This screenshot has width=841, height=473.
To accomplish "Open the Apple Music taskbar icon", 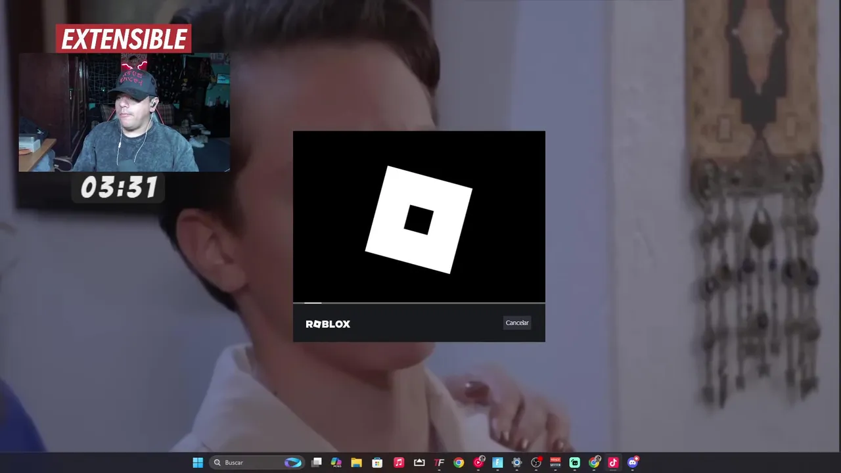I will pos(399,462).
